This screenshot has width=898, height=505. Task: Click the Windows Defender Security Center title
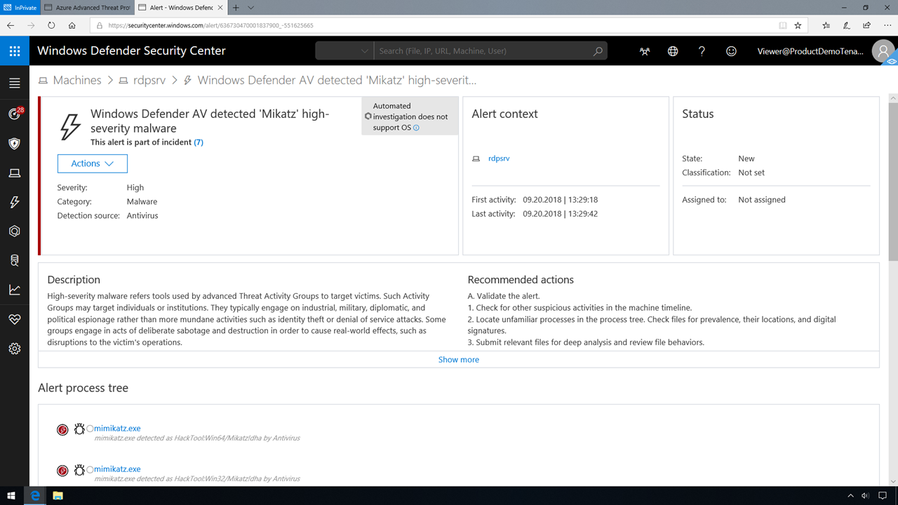132,51
